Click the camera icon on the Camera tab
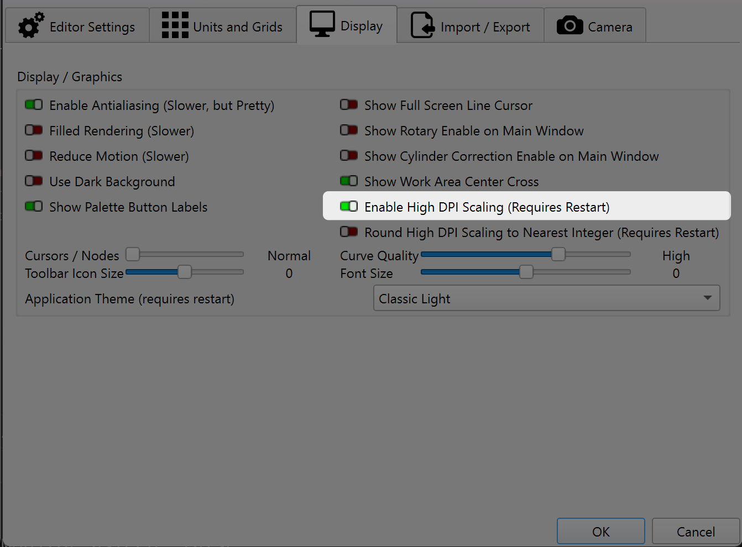Viewport: 742px width, 547px height. [x=569, y=24]
